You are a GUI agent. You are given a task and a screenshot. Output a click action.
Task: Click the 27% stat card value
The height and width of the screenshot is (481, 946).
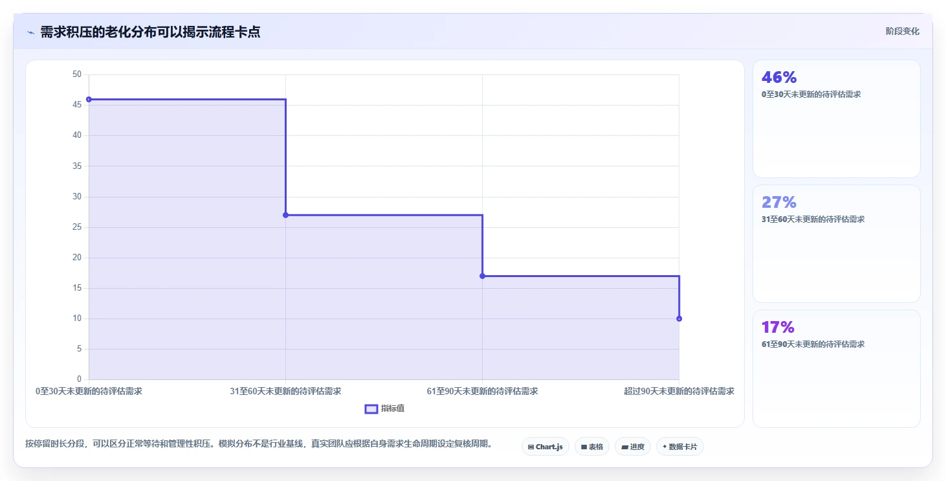[779, 202]
